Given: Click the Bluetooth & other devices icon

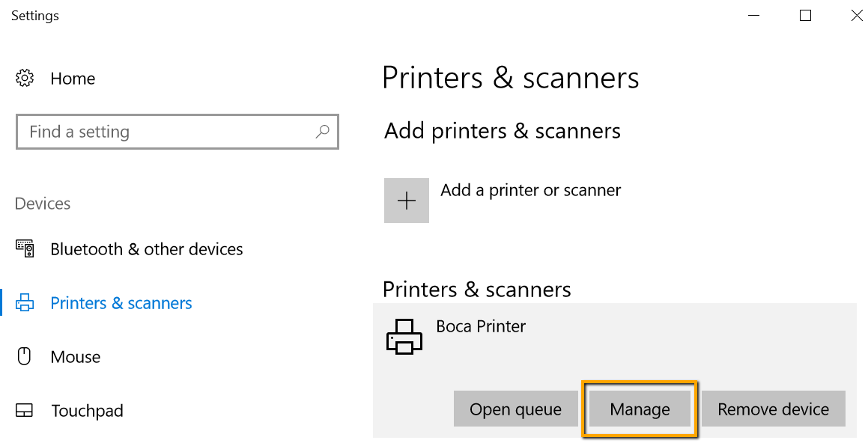Looking at the screenshot, I should [x=25, y=249].
